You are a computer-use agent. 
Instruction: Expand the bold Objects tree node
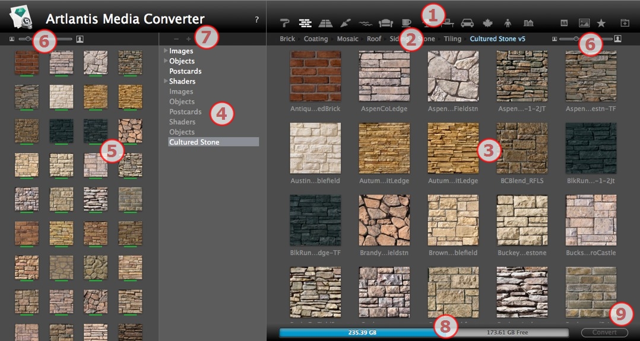pyautogui.click(x=166, y=60)
